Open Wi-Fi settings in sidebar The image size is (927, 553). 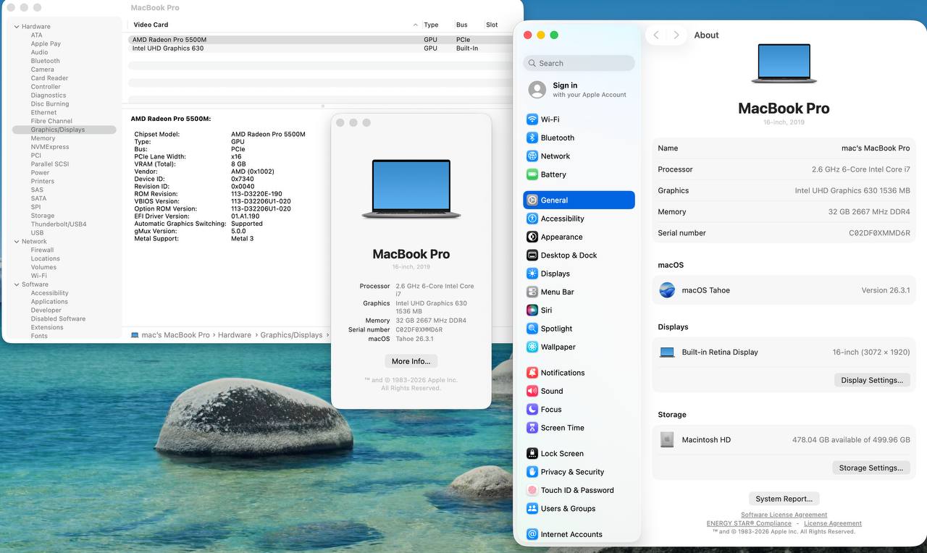tap(550, 119)
